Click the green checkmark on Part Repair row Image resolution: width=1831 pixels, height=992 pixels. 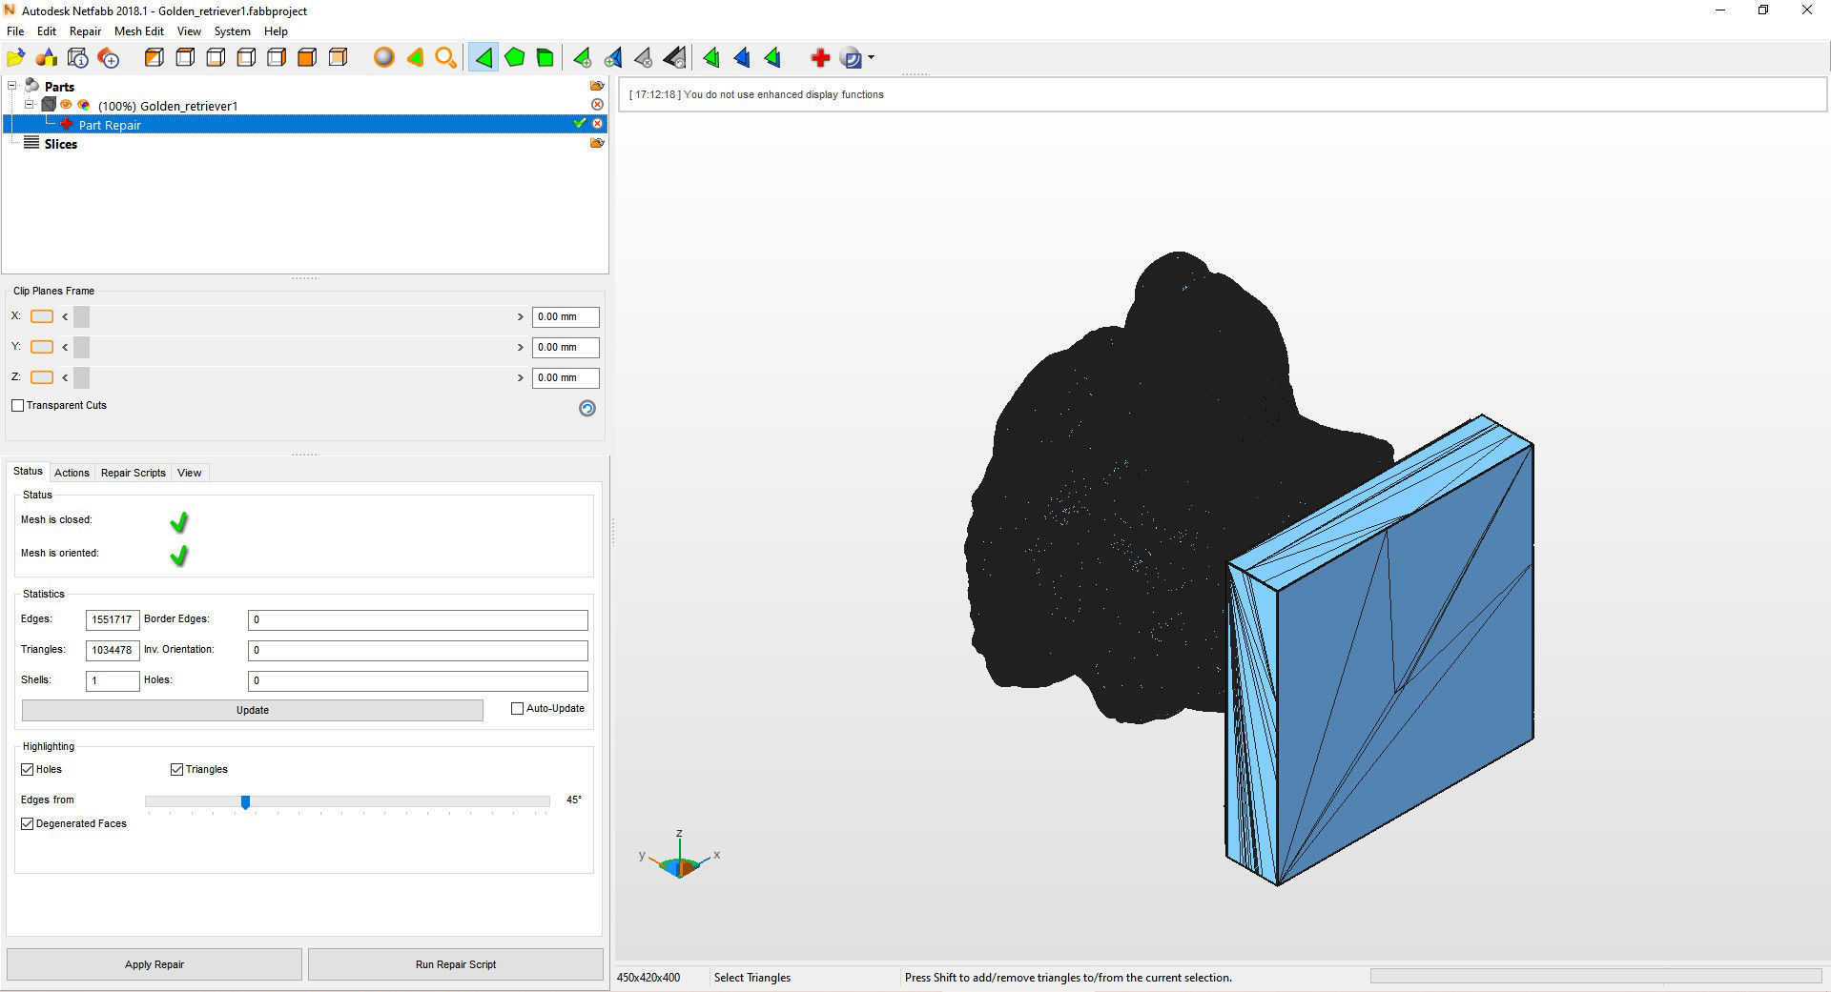(579, 124)
